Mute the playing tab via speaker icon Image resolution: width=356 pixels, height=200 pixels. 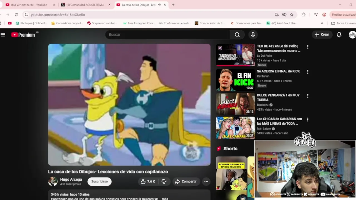click(x=159, y=5)
